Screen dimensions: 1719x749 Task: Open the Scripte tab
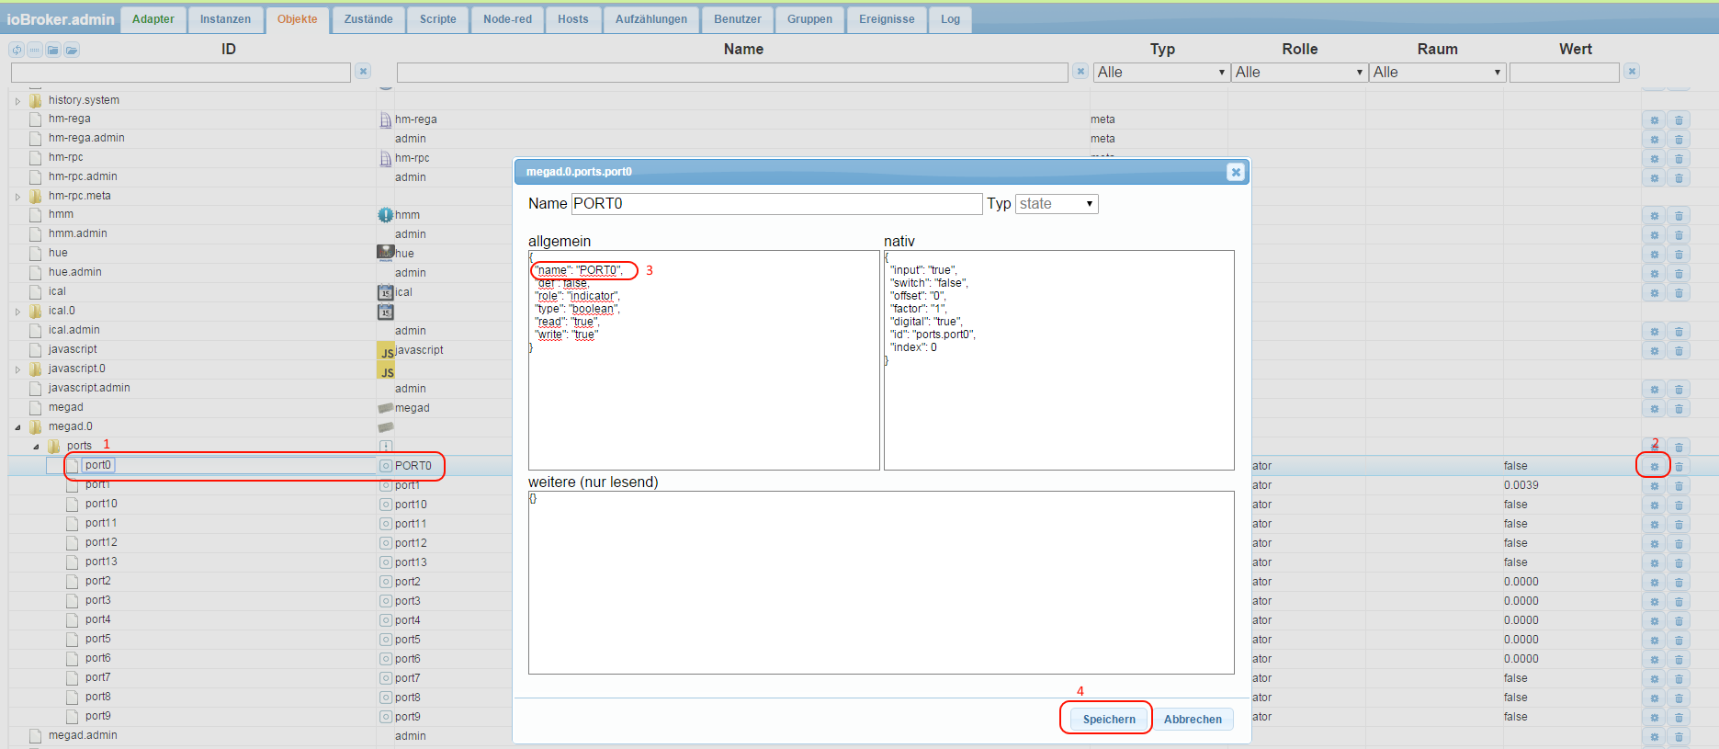(x=438, y=19)
